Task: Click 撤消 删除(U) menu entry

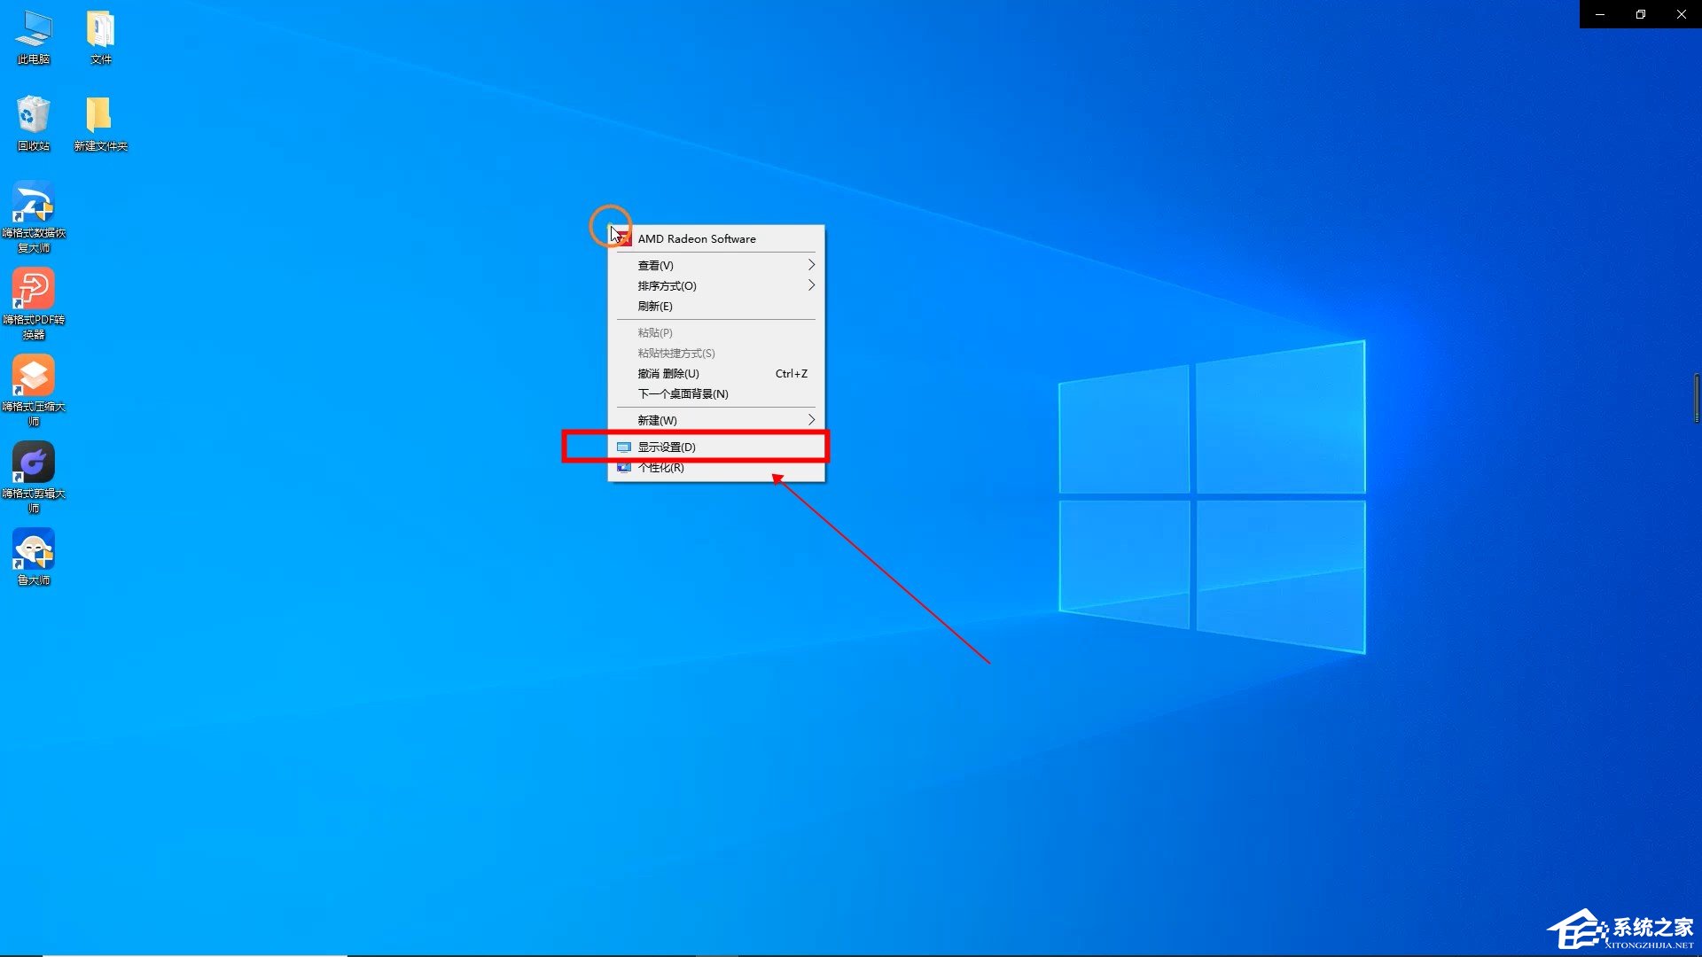Action: click(x=668, y=374)
